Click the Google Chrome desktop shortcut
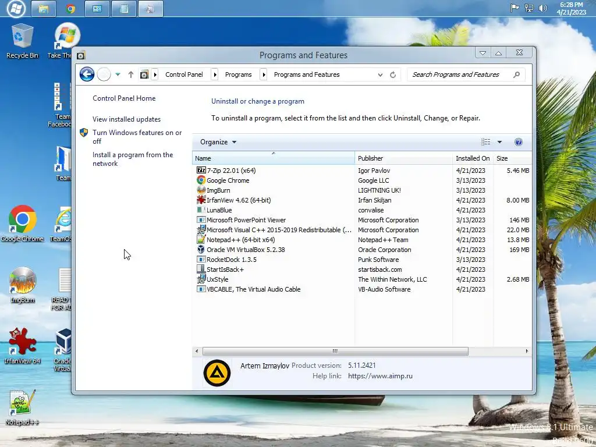596x447 pixels. pos(22,224)
